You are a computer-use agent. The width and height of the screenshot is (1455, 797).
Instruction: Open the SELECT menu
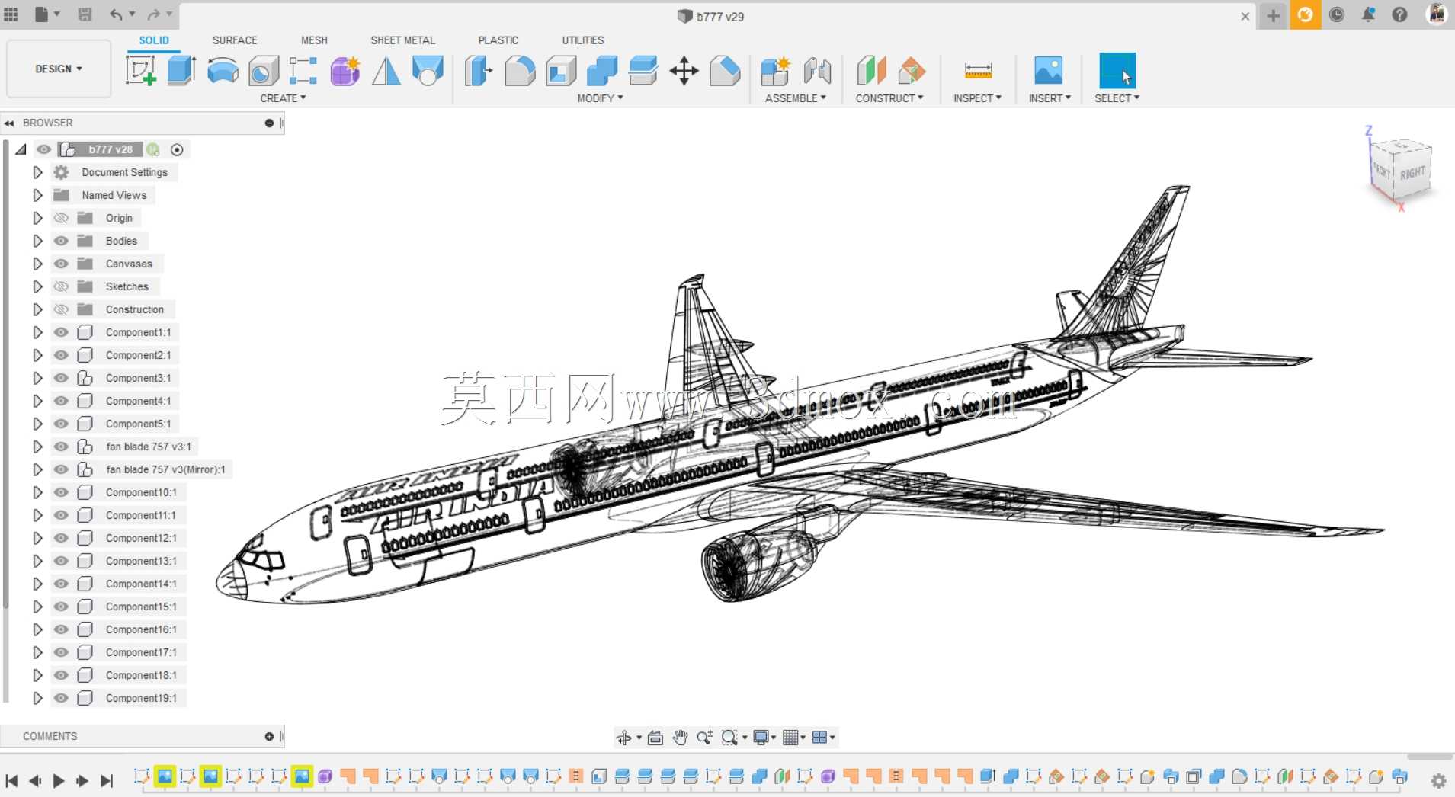[1117, 98]
